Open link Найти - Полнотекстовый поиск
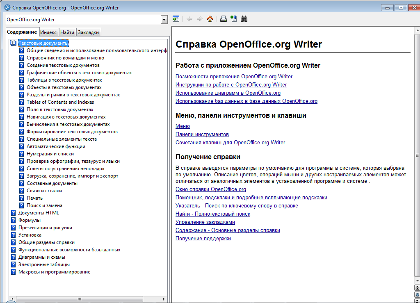The width and height of the screenshot is (420, 303). (x=213, y=214)
